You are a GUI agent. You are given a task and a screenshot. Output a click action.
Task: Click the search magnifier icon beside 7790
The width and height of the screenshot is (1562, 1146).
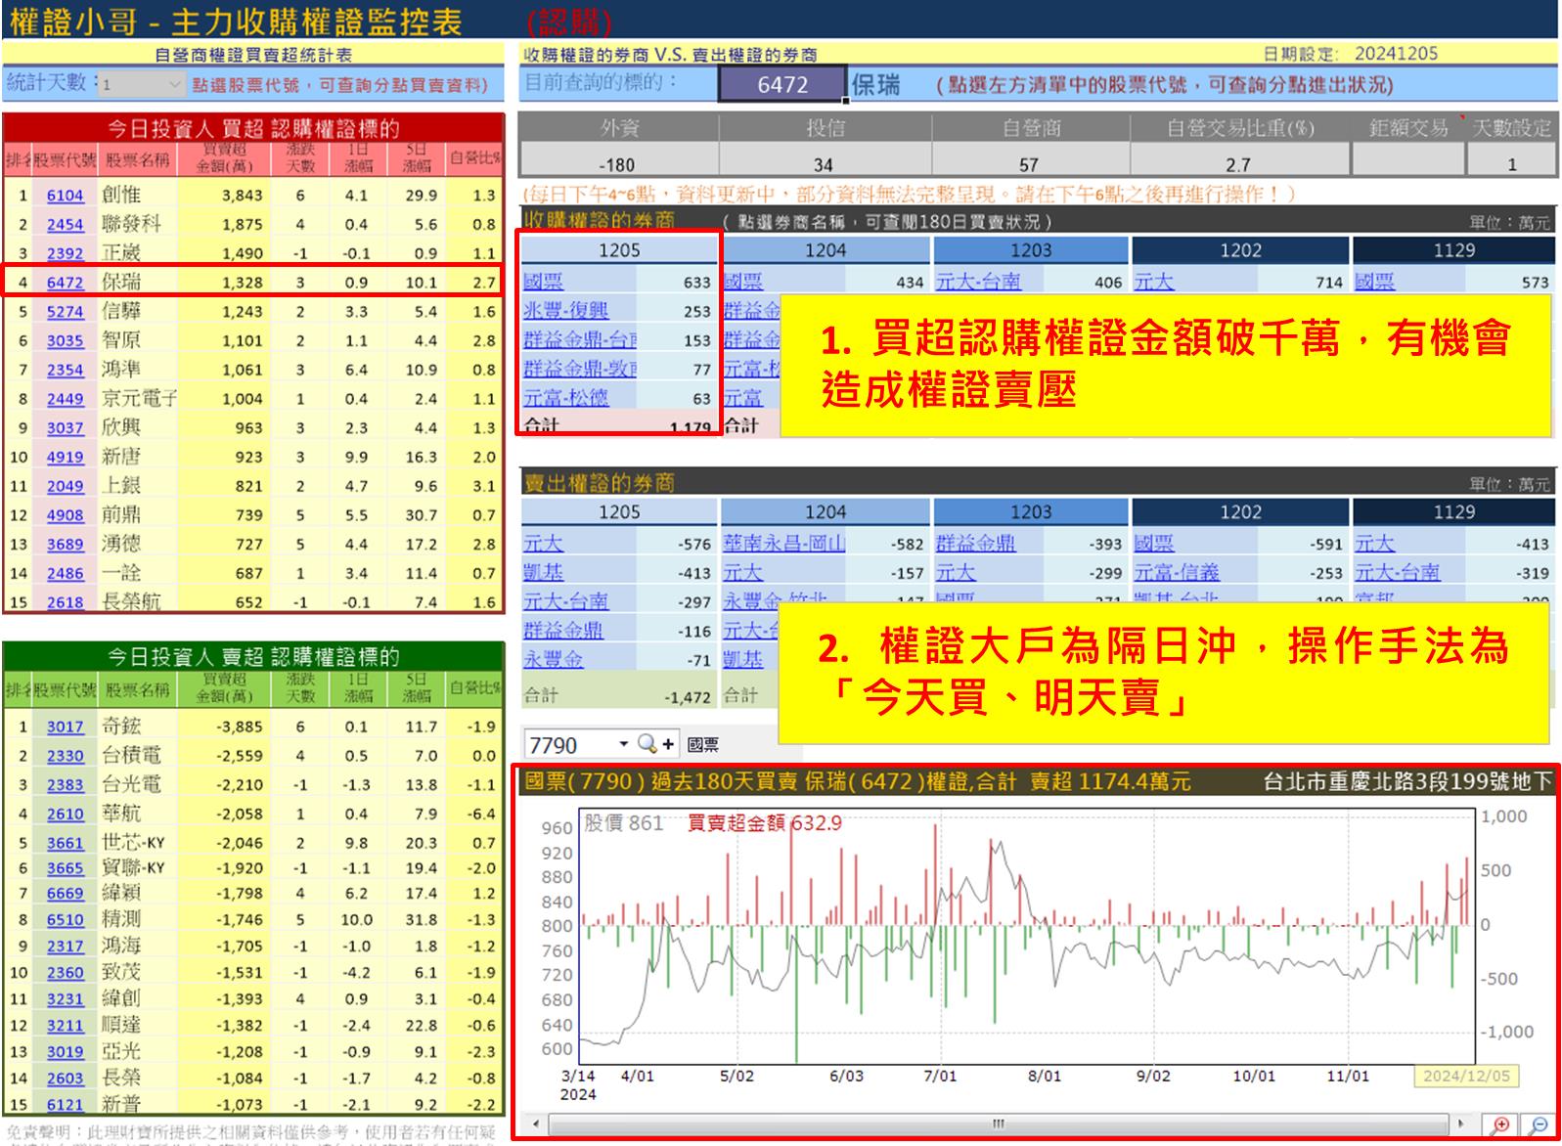pyautogui.click(x=647, y=744)
